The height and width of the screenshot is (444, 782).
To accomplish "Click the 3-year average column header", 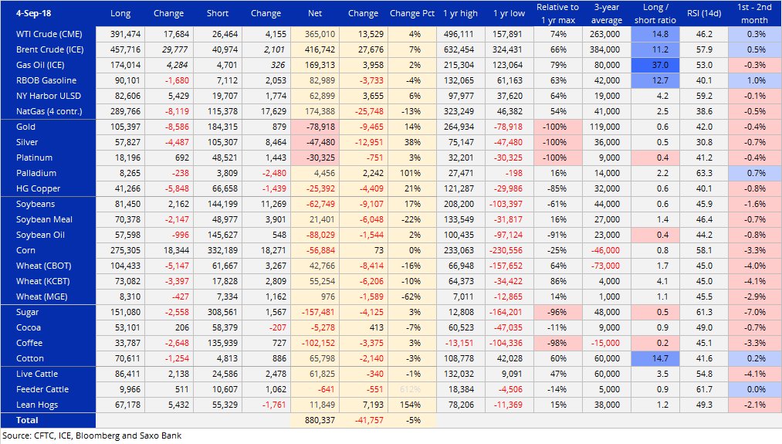I will [x=605, y=13].
